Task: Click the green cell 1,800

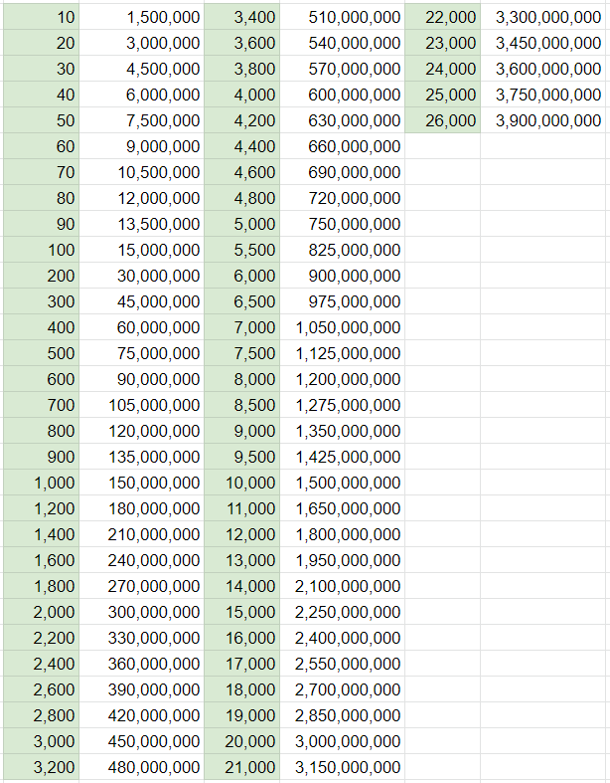Action: click(x=42, y=586)
